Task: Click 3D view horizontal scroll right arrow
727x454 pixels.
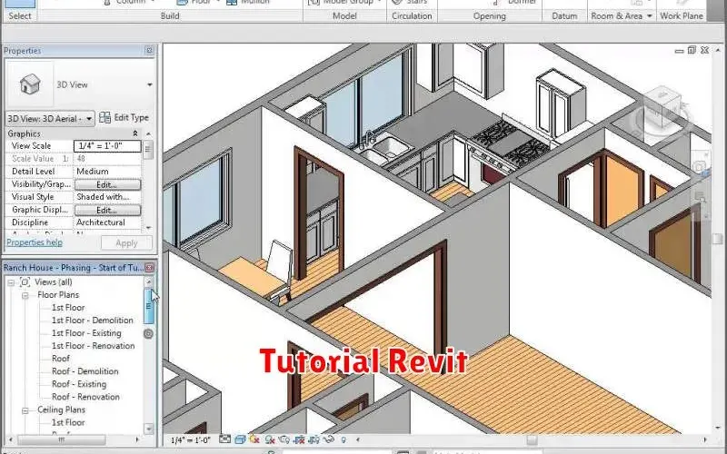Action: point(705,439)
